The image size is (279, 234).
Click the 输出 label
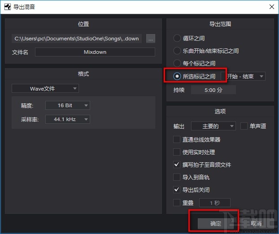179,126
